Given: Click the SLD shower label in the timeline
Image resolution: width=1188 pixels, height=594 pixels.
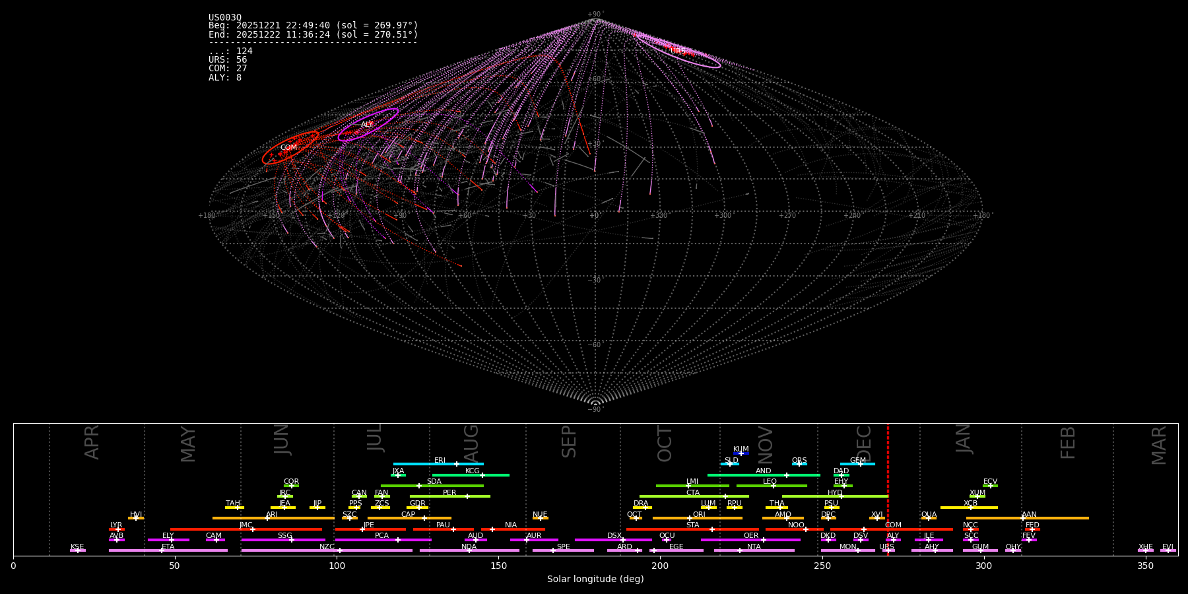Looking at the screenshot, I should coord(731,461).
